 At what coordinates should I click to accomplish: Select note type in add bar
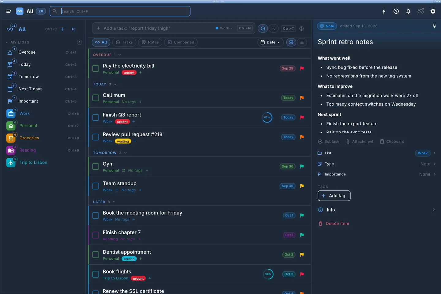[273, 28]
